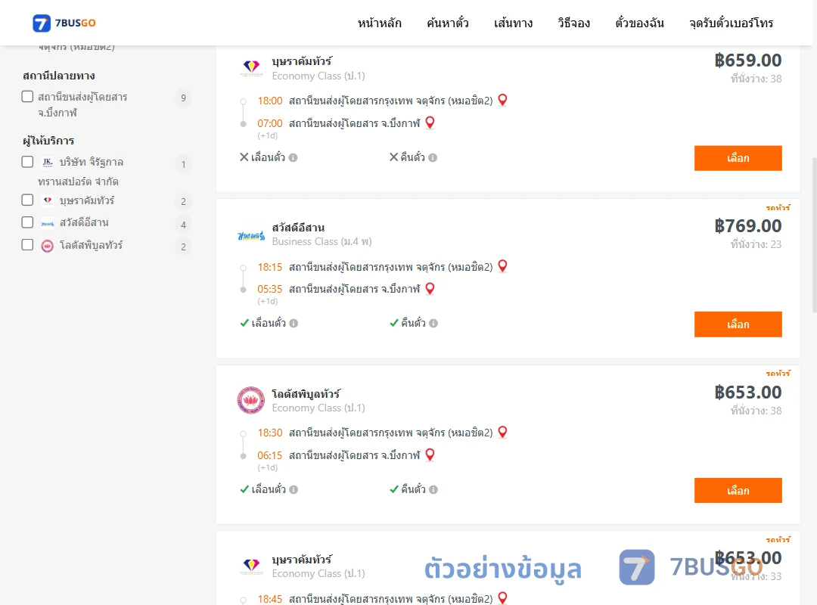Click the 18:15 departure time
Image resolution: width=817 pixels, height=605 pixels.
click(x=269, y=267)
